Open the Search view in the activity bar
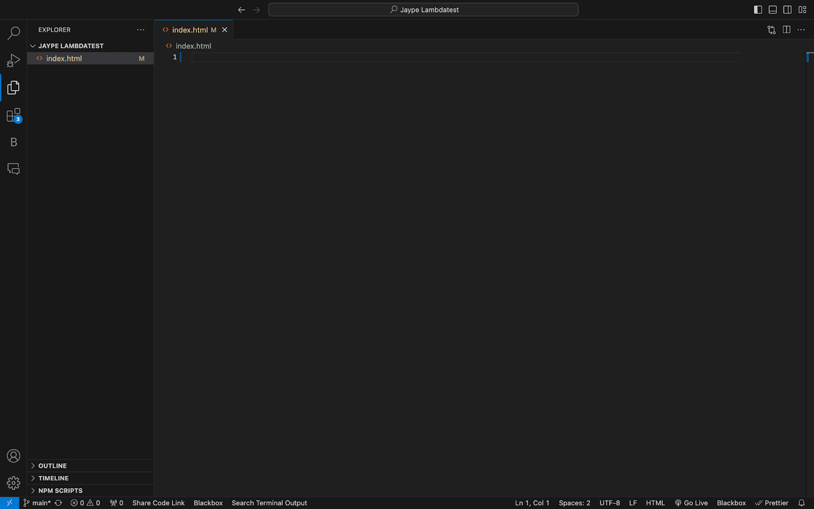The height and width of the screenshot is (509, 814). (13, 32)
